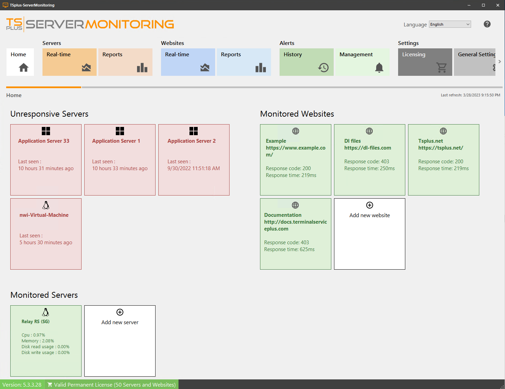Click the globe icon on the Example website tile
The image size is (505, 389).
point(295,131)
